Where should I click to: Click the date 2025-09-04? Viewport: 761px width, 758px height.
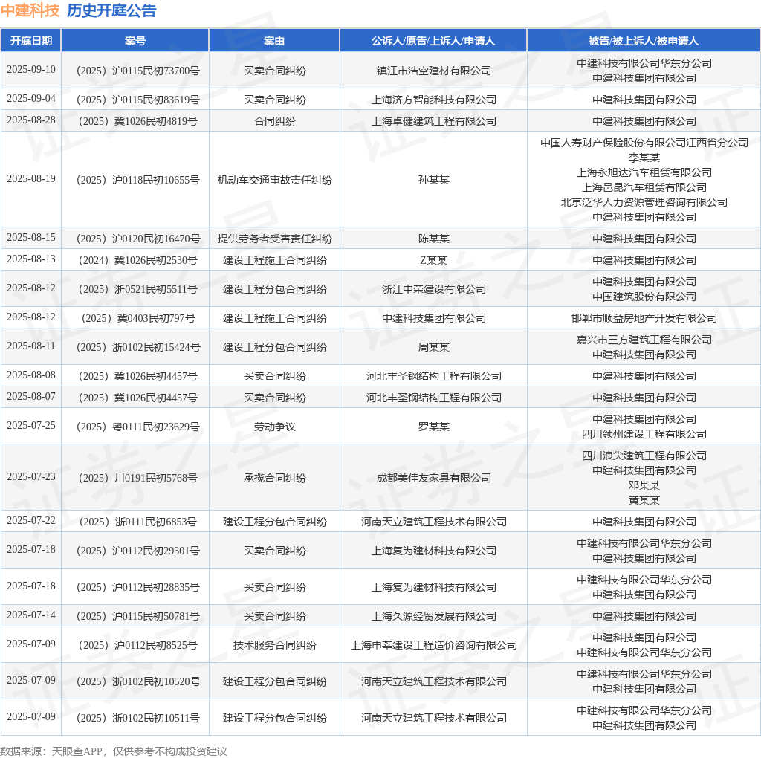click(x=31, y=99)
